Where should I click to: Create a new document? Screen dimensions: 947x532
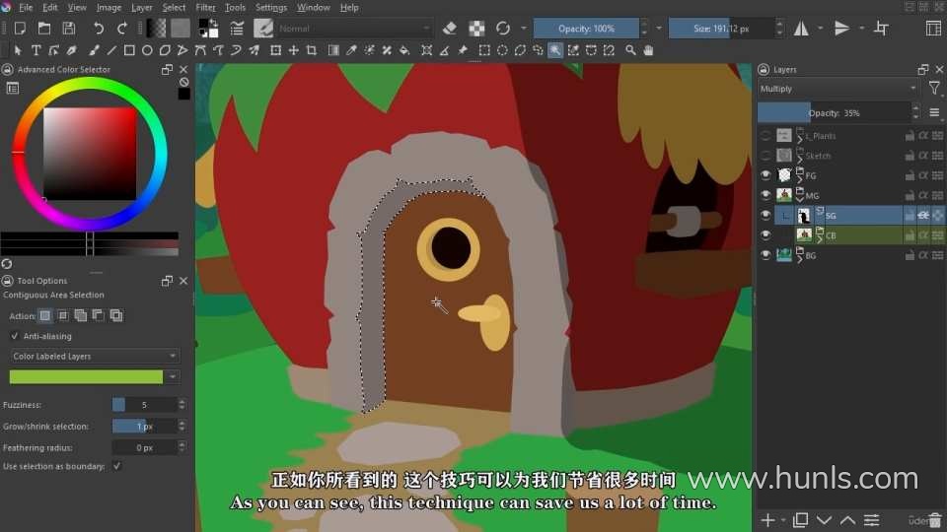coord(20,29)
